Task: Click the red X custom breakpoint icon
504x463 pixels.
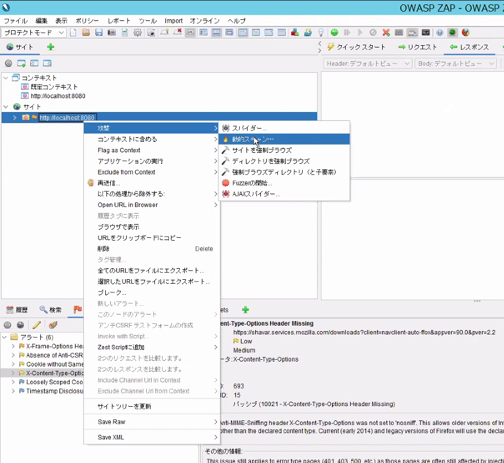Action: coord(386,33)
